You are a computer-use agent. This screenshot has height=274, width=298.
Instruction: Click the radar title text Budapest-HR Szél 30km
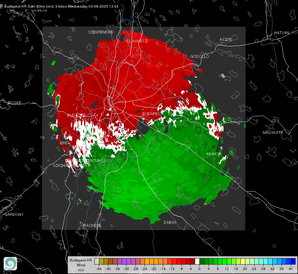[25, 6]
